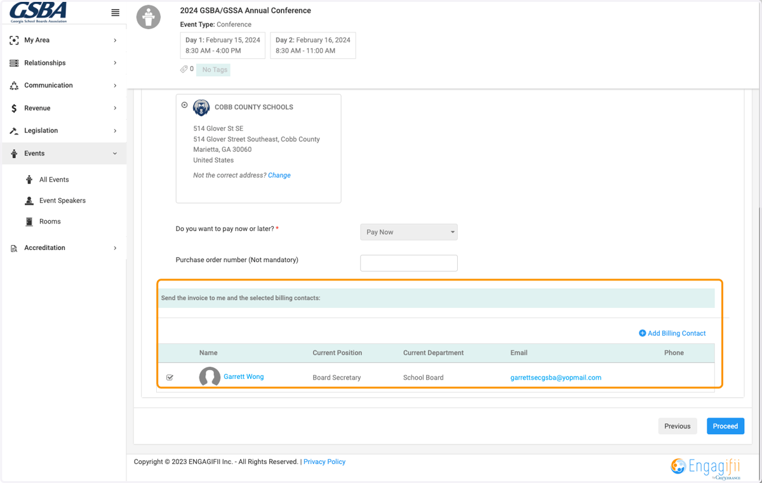Collapse the Events menu chevron
The height and width of the screenshot is (483, 762).
(x=115, y=154)
